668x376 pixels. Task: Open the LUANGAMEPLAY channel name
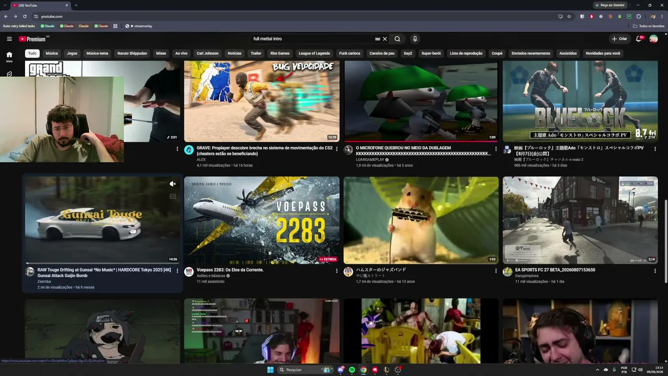(371, 160)
